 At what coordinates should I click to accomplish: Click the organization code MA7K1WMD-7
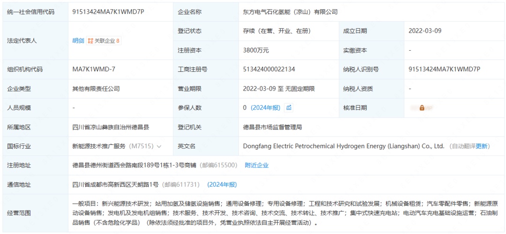[x=94, y=69]
